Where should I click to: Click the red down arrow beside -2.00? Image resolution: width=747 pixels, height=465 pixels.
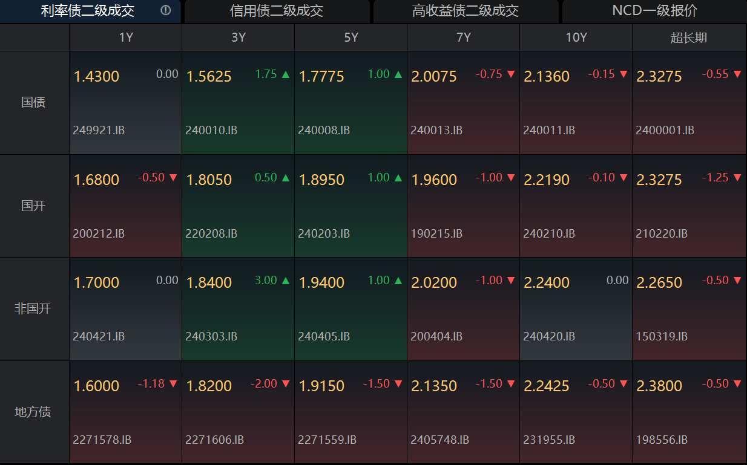point(286,384)
